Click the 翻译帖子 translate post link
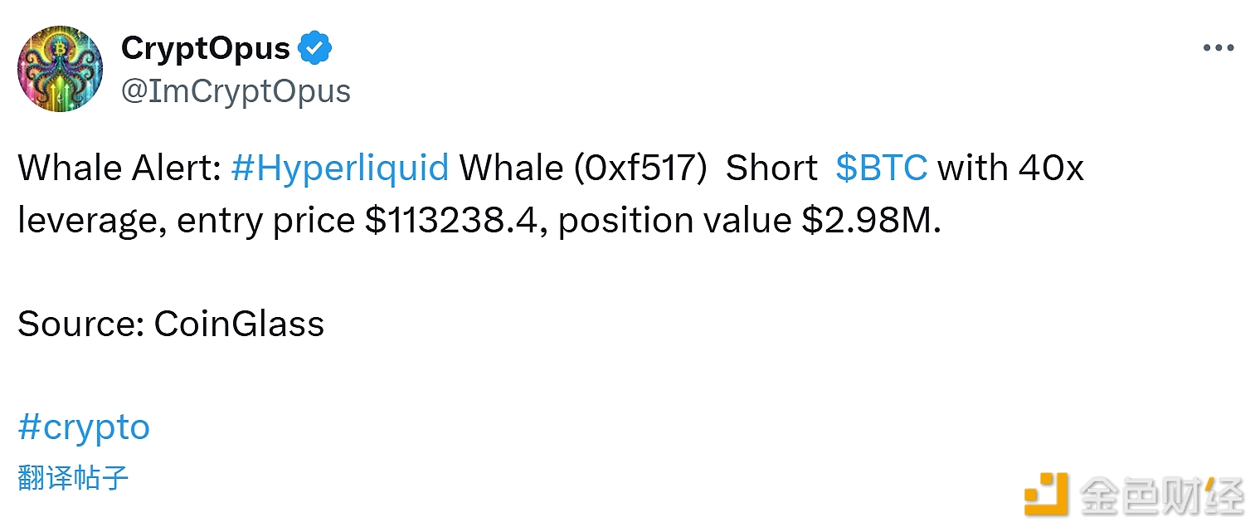This screenshot has width=1255, height=527. click(73, 478)
